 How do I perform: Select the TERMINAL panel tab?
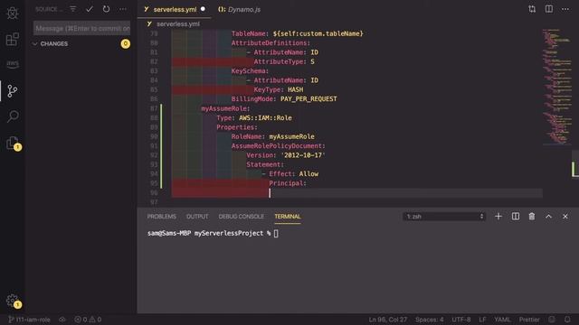tap(288, 217)
